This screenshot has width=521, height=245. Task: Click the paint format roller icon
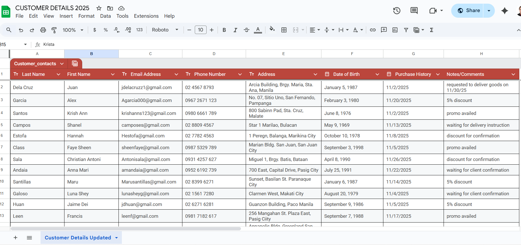54,30
